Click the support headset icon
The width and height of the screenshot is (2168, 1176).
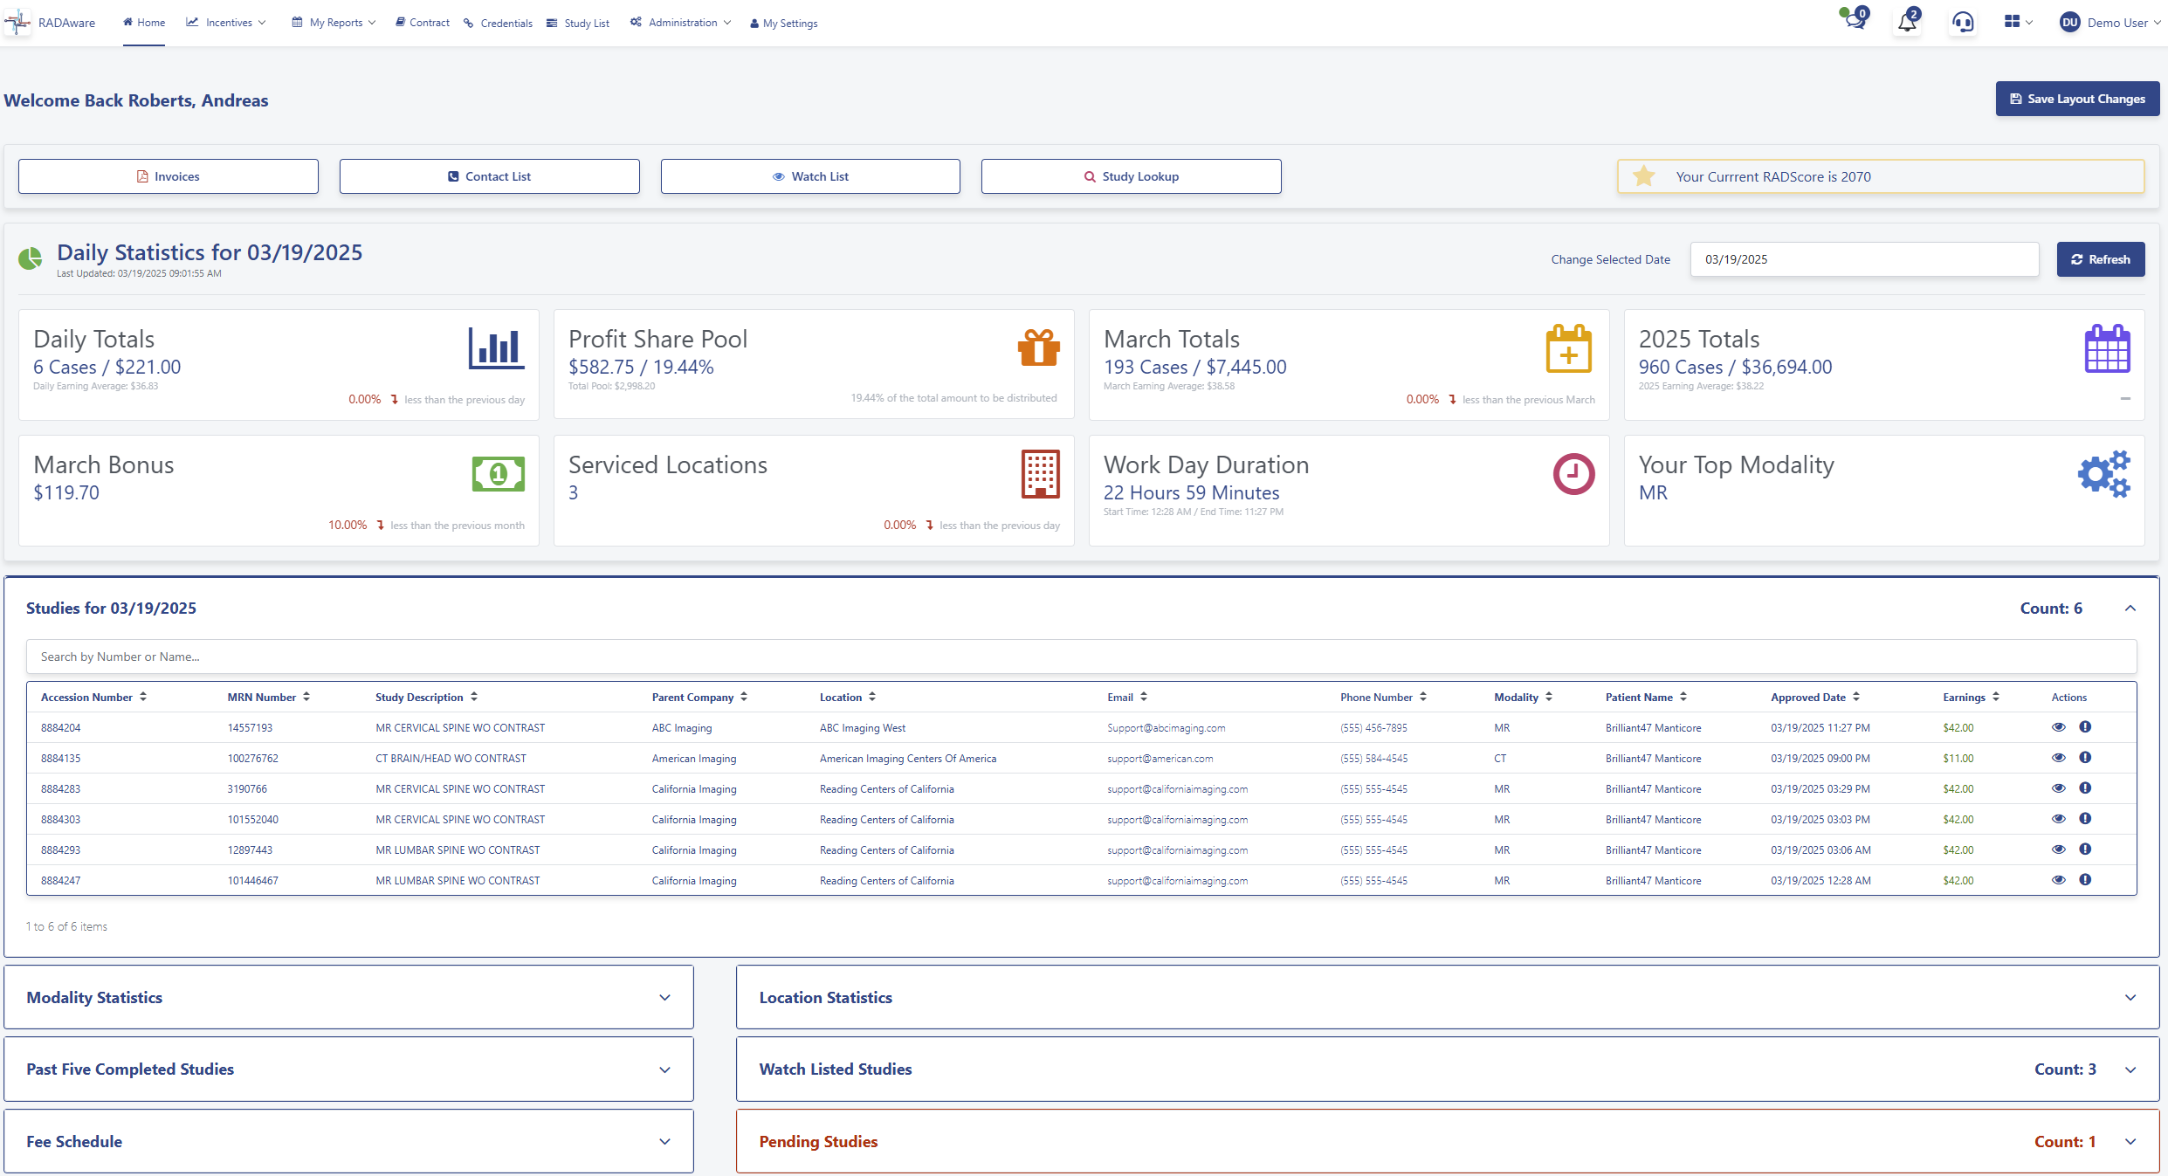(1963, 23)
